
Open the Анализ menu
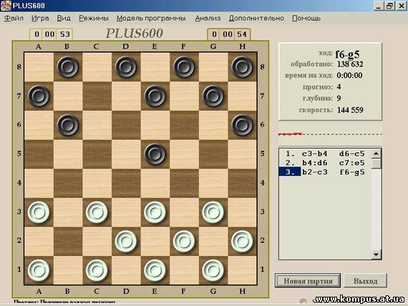point(208,18)
